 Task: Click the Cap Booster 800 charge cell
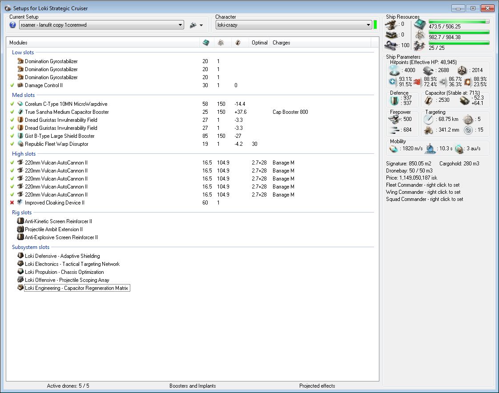(290, 112)
